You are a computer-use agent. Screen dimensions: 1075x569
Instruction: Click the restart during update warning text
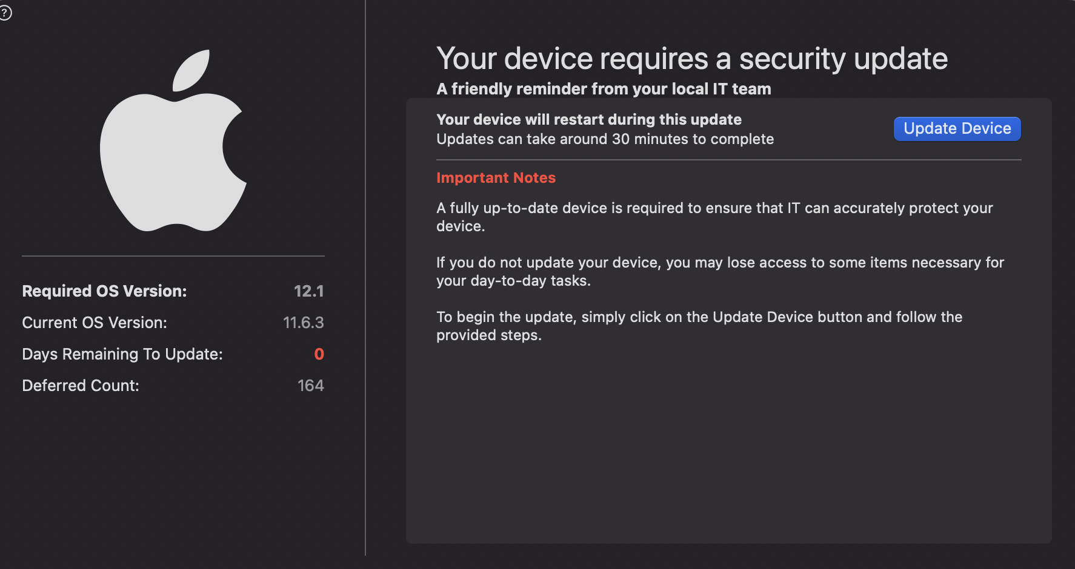588,119
